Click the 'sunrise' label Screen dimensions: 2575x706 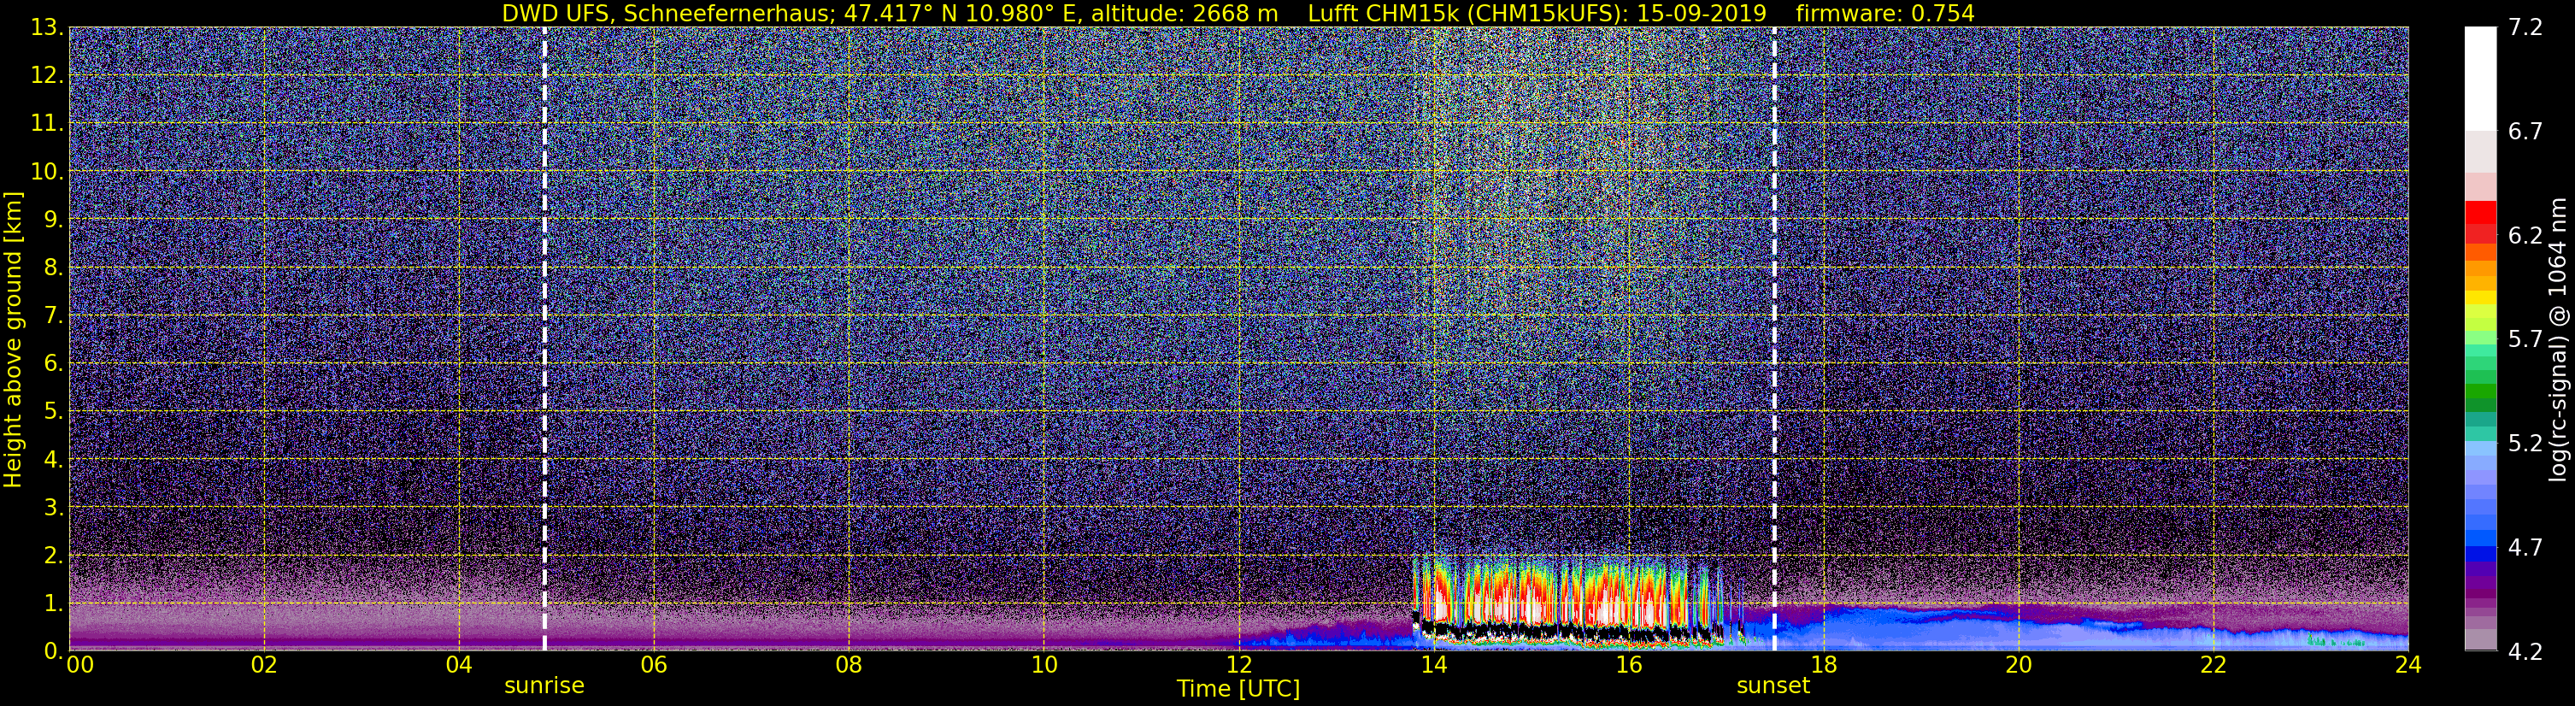pos(544,686)
